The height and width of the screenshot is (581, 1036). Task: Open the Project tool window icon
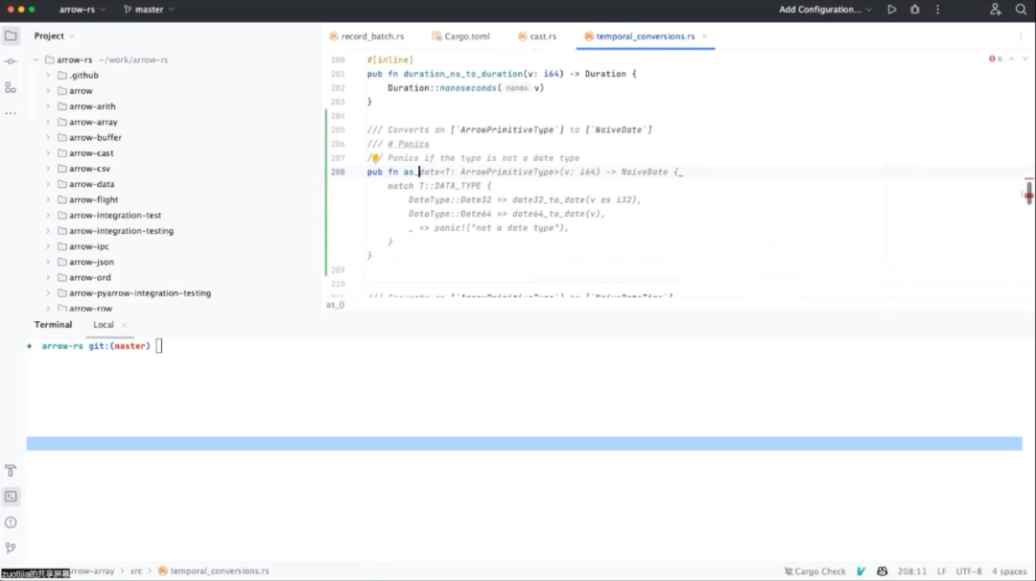(x=11, y=35)
